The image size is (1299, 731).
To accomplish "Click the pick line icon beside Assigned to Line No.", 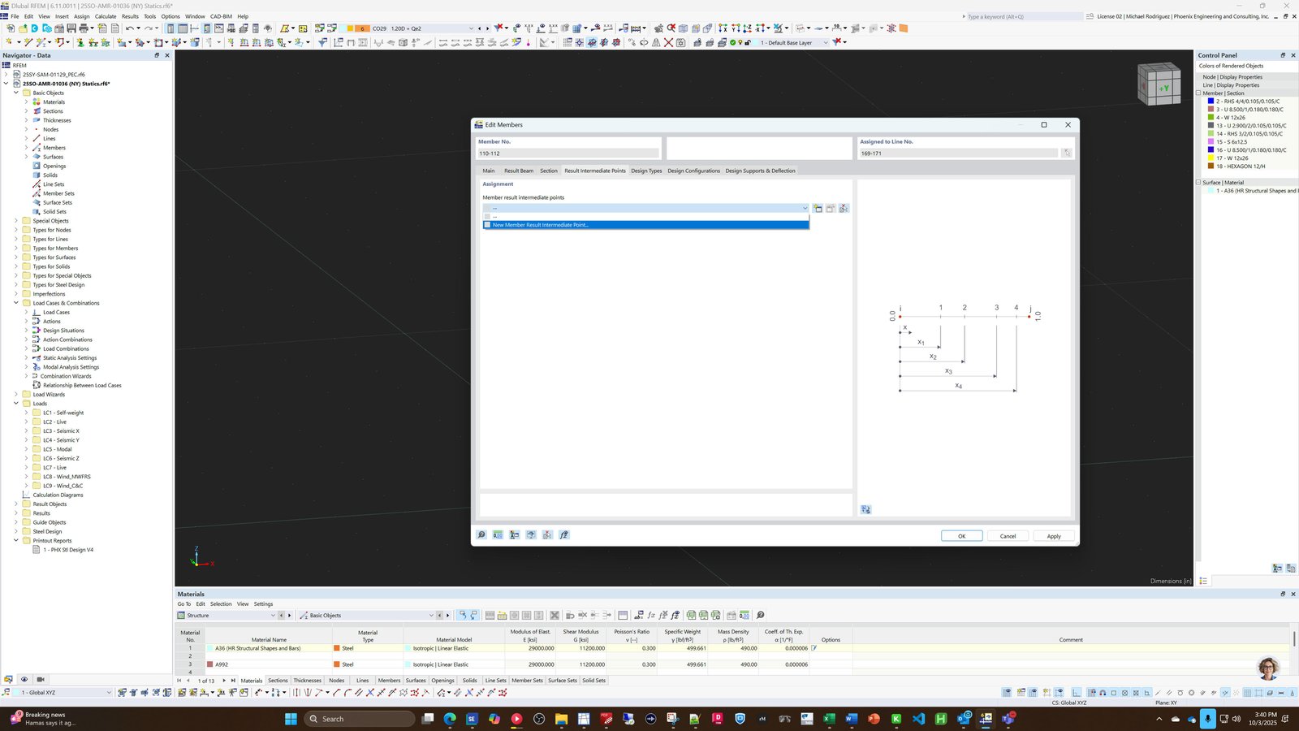I will point(1067,153).
